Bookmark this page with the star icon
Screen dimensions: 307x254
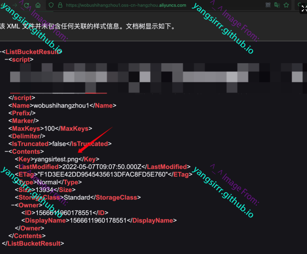286,5
